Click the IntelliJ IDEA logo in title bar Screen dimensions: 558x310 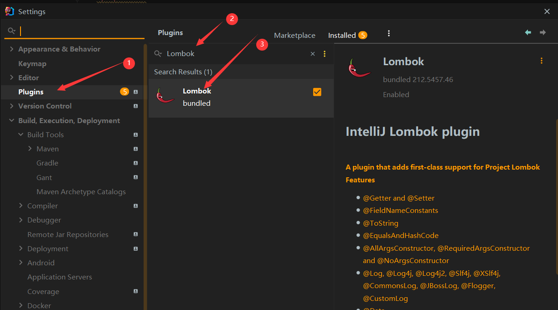coord(10,11)
